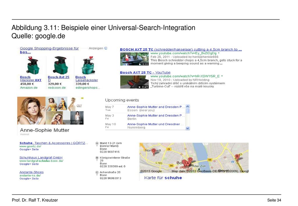Viewport: 298px width, 206px height.
Task: Open the Bosch Axt 25 D link
Action: coord(58,78)
